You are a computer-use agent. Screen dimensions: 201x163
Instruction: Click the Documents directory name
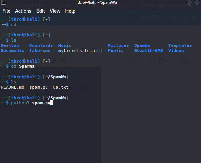[12, 51]
